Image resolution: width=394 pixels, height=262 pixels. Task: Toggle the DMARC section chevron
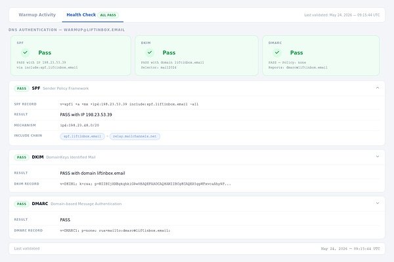pyautogui.click(x=378, y=203)
